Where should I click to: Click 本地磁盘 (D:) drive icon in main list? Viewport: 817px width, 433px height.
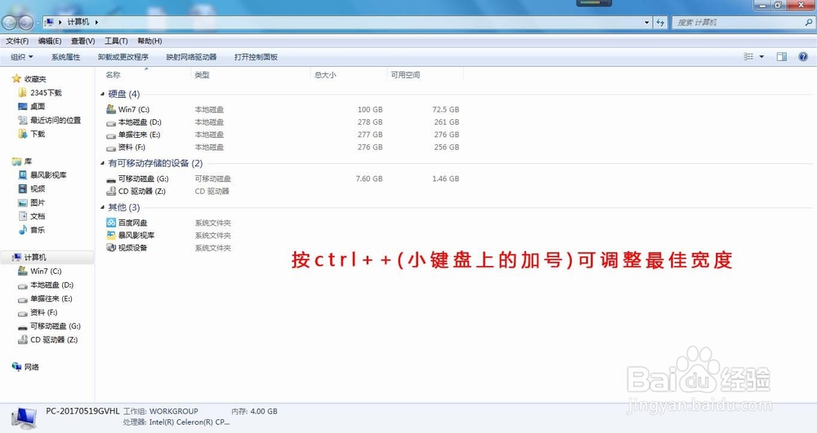(111, 122)
